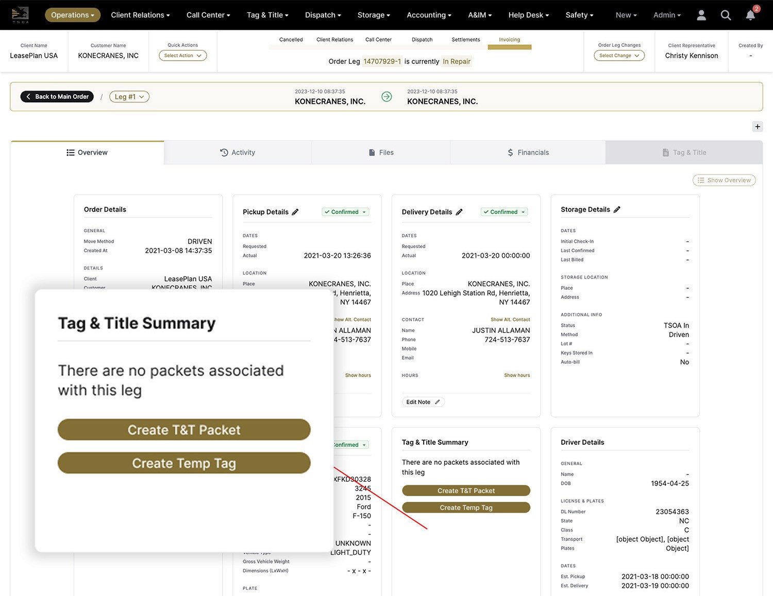Image resolution: width=773 pixels, height=596 pixels.
Task: Open Delivery Details Confirmed status dropdown
Action: [x=504, y=212]
